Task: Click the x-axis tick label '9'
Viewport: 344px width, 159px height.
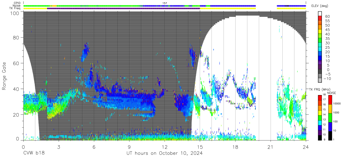Action: pyautogui.click(x=129, y=147)
